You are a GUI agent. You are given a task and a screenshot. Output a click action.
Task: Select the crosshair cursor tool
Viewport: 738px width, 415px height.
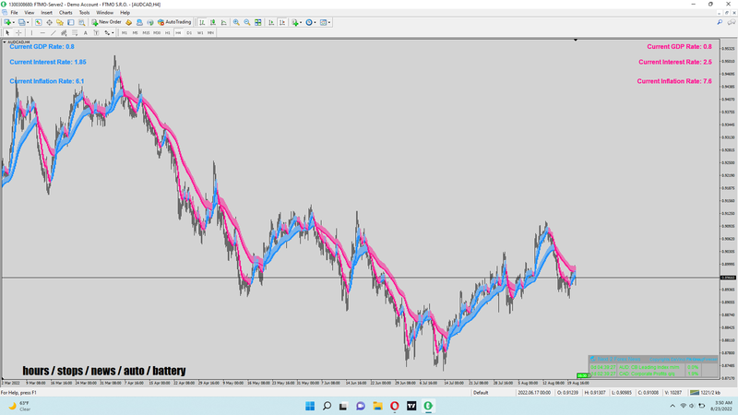[18, 33]
